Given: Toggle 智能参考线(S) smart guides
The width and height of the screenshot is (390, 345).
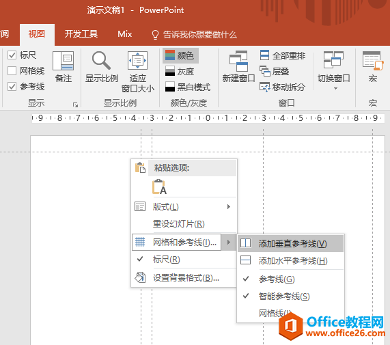Looking at the screenshot, I should click(x=290, y=296).
